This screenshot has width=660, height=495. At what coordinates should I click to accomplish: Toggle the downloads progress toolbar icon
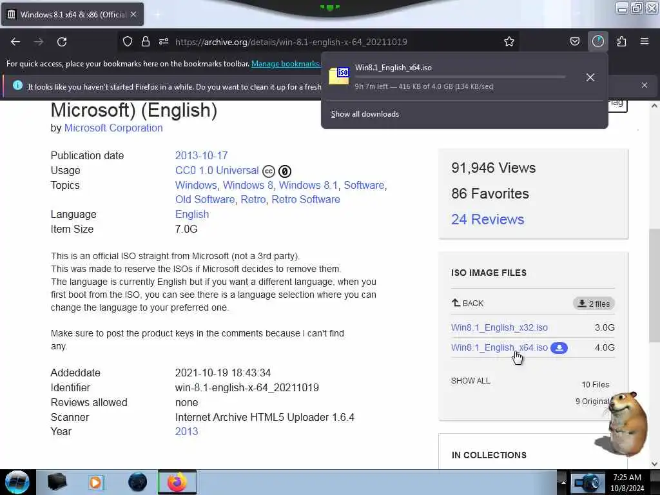click(598, 42)
